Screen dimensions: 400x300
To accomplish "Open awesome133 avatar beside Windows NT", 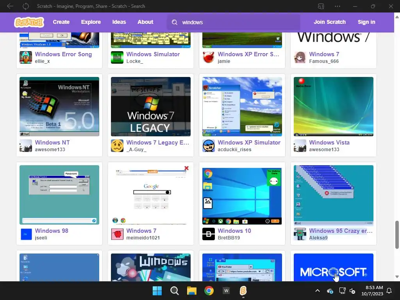I will [26, 146].
